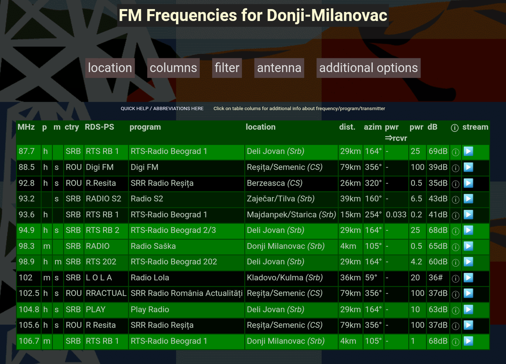
Task: Click the dist. column header
Action: pos(347,127)
